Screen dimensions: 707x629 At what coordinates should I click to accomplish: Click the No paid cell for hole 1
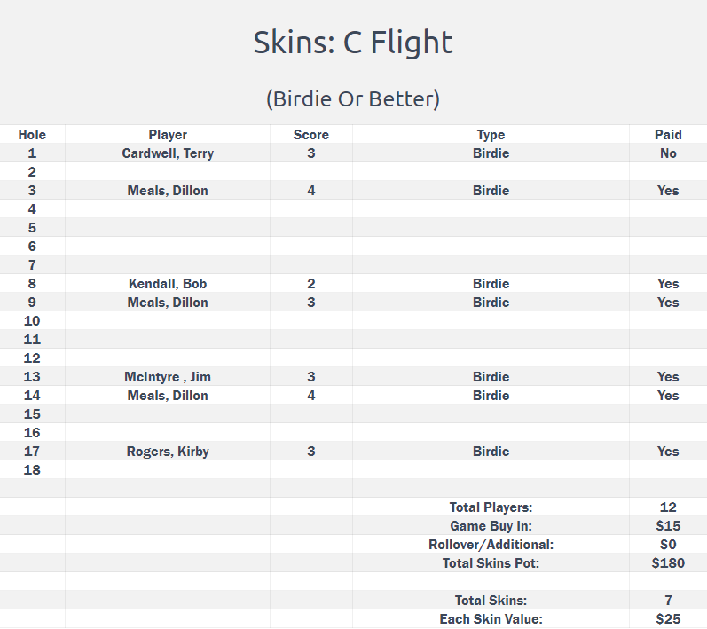pyautogui.click(x=668, y=153)
